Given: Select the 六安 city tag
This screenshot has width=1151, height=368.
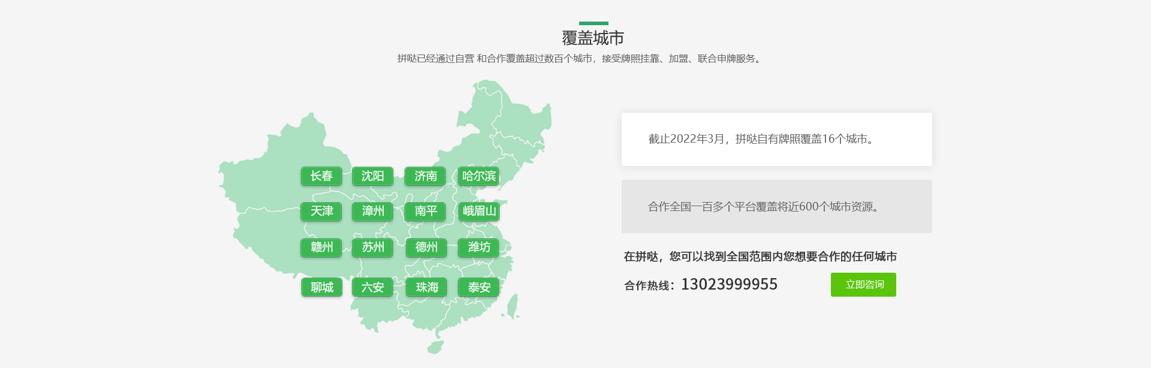Looking at the screenshot, I should pyautogui.click(x=373, y=288).
